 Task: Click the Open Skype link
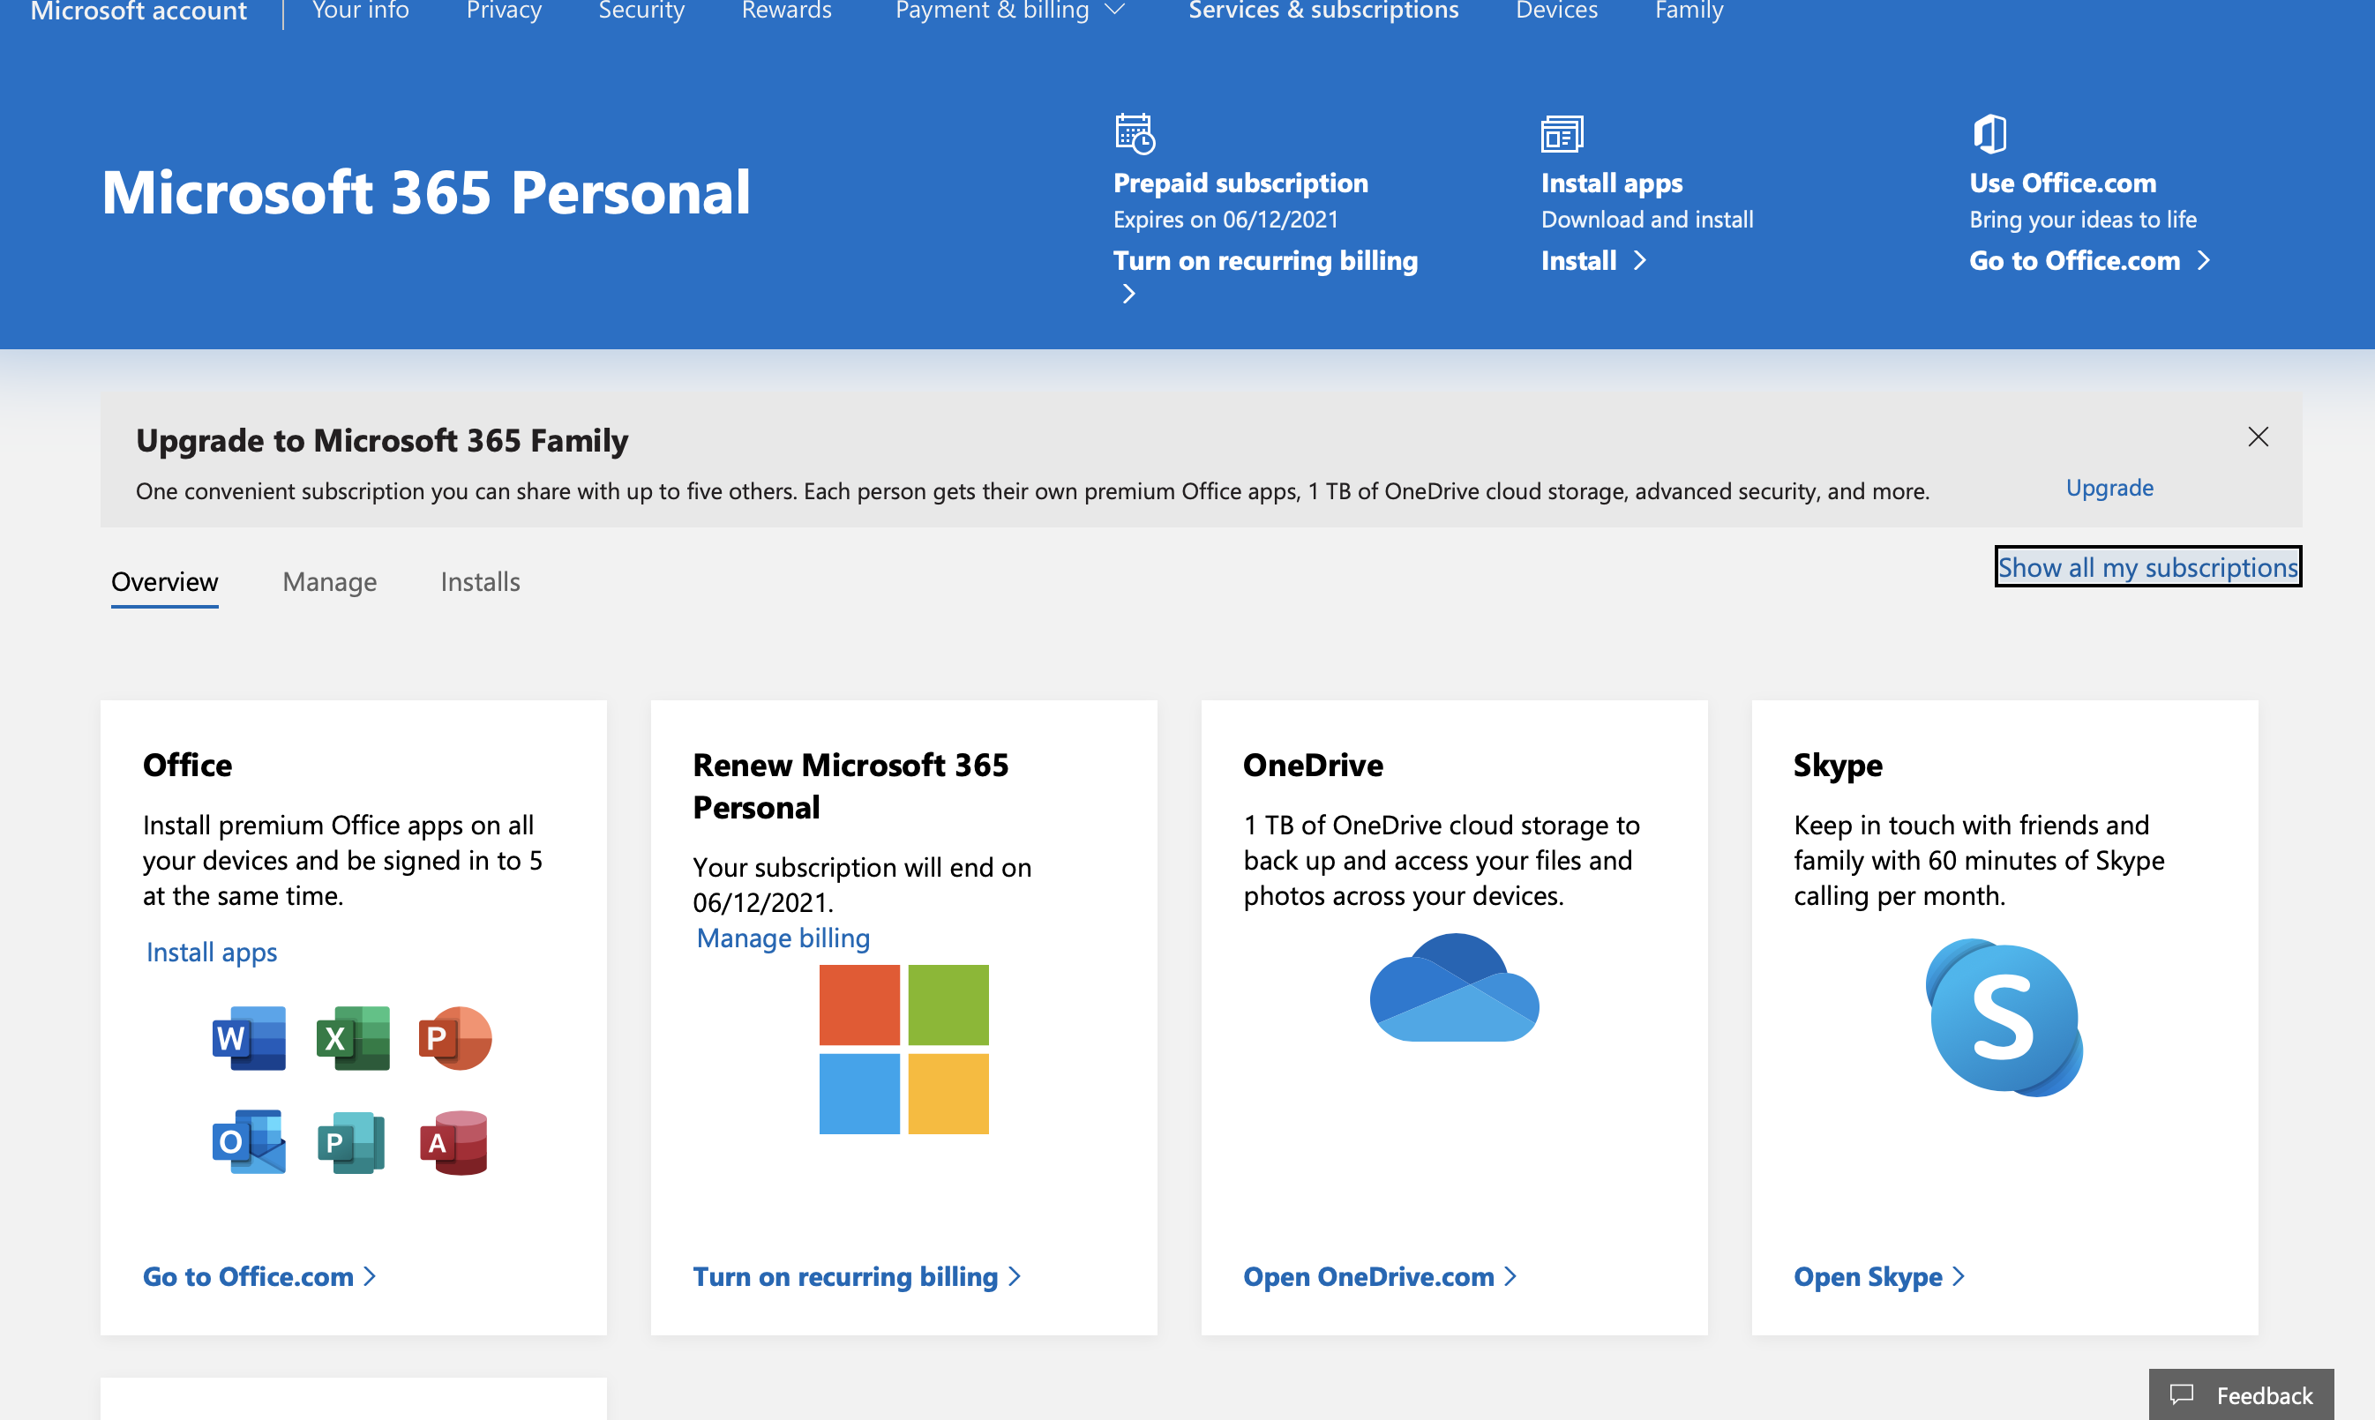1868,1276
